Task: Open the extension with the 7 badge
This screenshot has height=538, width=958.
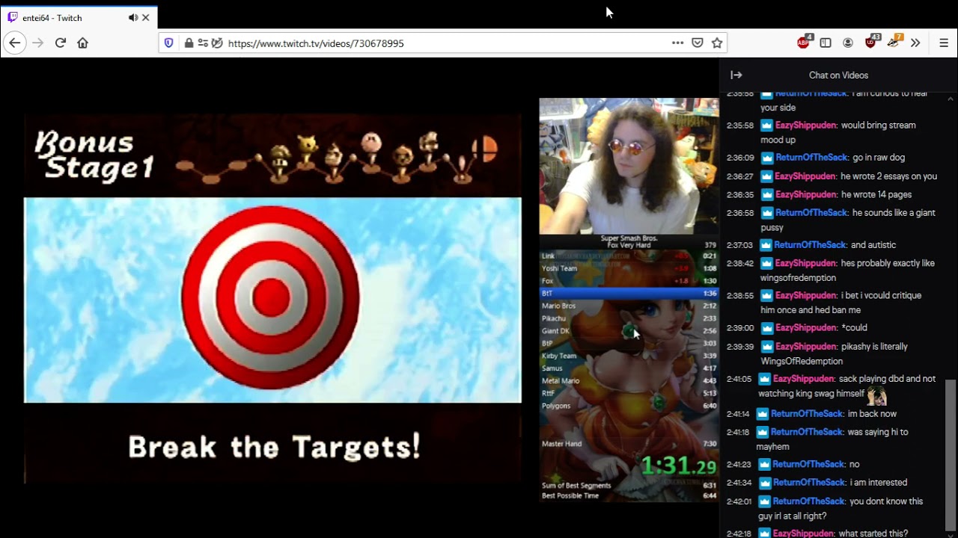Action: coord(894,43)
